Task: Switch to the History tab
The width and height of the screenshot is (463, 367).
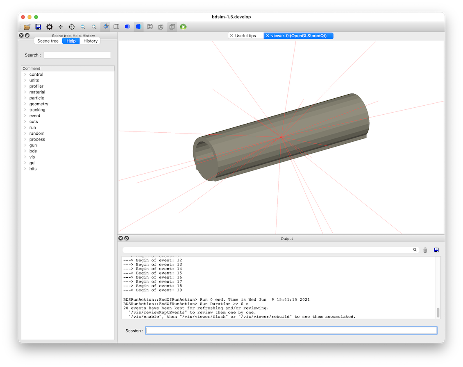Action: tap(91, 41)
